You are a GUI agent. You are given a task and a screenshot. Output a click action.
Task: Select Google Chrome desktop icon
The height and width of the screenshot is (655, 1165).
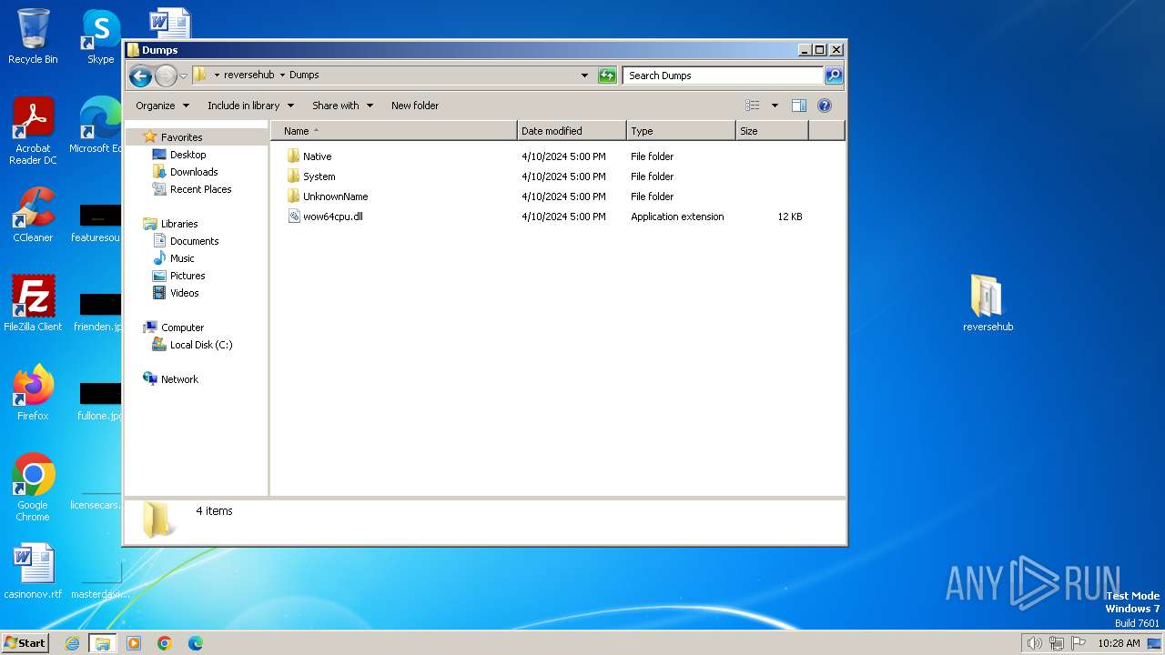pos(33,488)
